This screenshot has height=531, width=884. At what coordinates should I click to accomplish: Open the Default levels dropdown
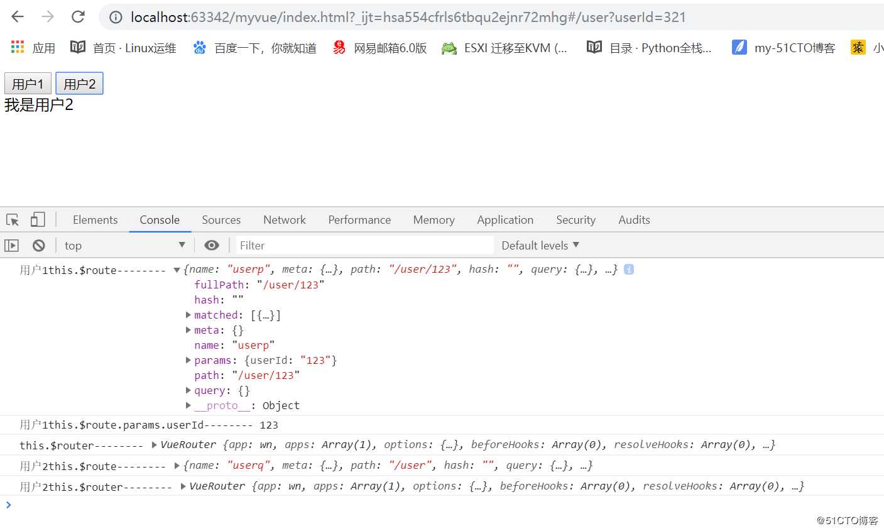click(540, 246)
